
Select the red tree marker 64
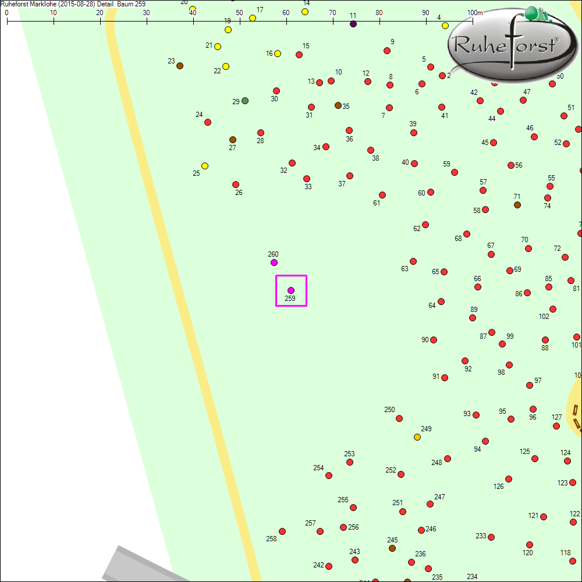441,301
